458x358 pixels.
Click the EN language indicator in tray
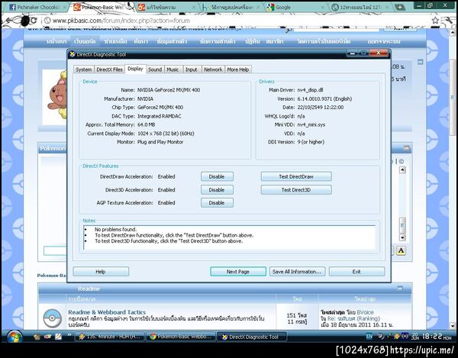[x=369, y=337]
